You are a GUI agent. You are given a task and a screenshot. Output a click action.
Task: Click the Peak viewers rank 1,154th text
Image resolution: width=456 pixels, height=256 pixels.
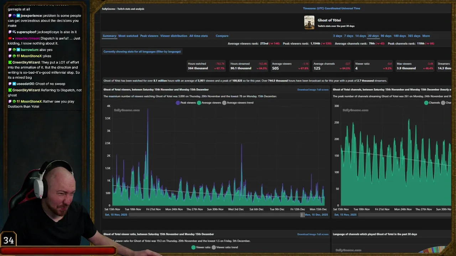click(x=307, y=43)
